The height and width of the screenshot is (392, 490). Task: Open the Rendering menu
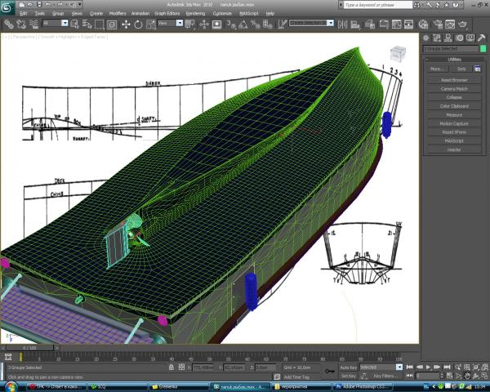[195, 13]
